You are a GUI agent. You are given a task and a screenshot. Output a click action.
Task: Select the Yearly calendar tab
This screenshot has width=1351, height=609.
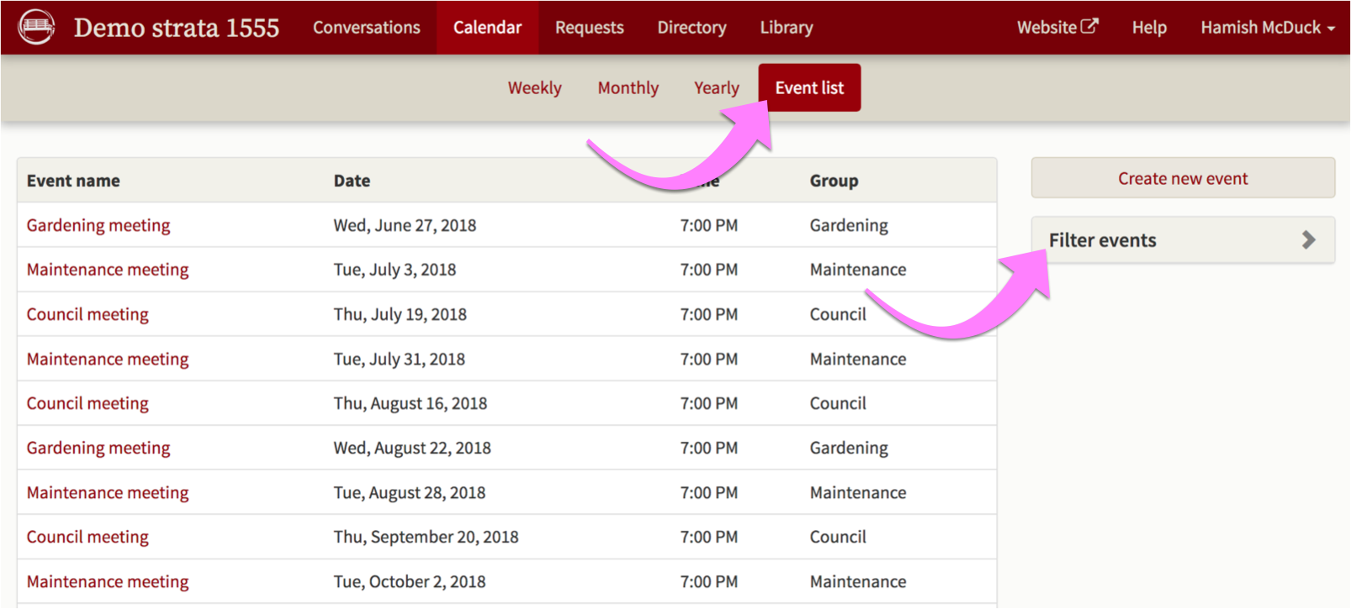click(716, 88)
